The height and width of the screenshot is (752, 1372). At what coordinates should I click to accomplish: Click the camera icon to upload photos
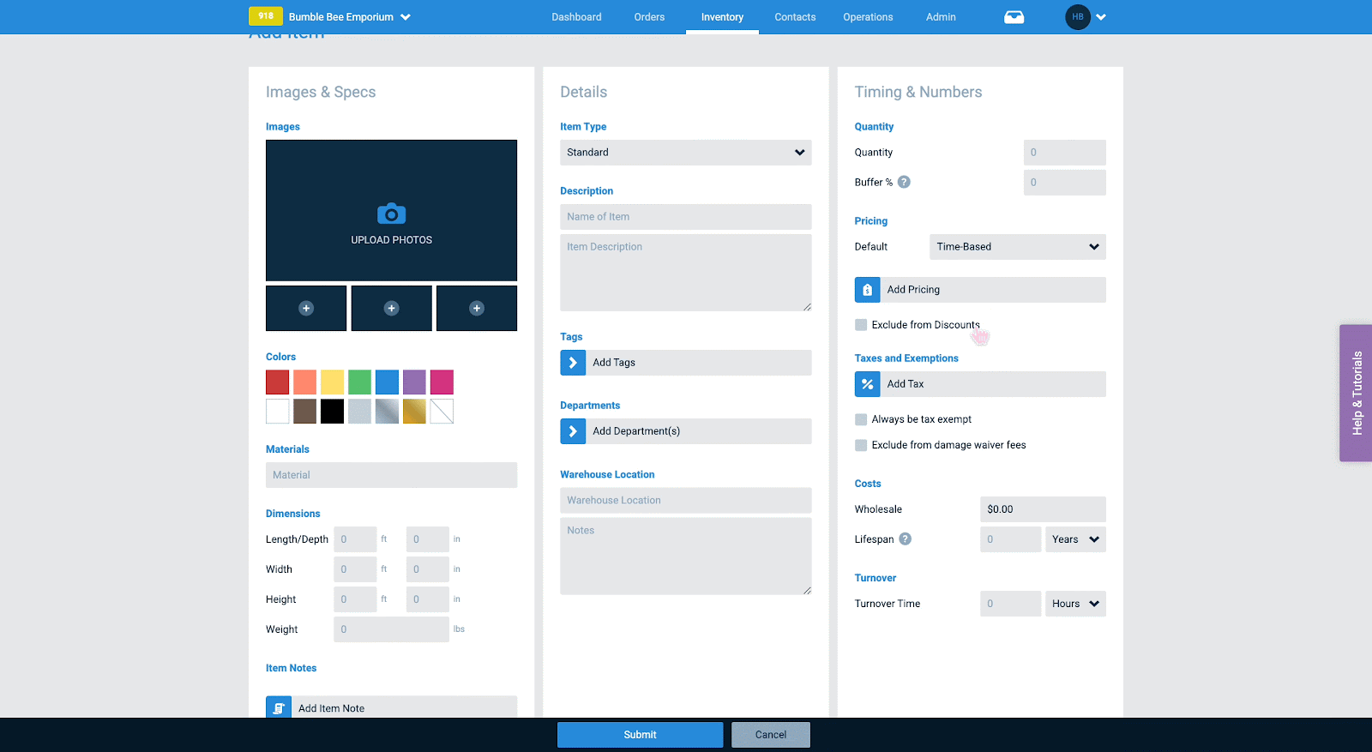(391, 214)
